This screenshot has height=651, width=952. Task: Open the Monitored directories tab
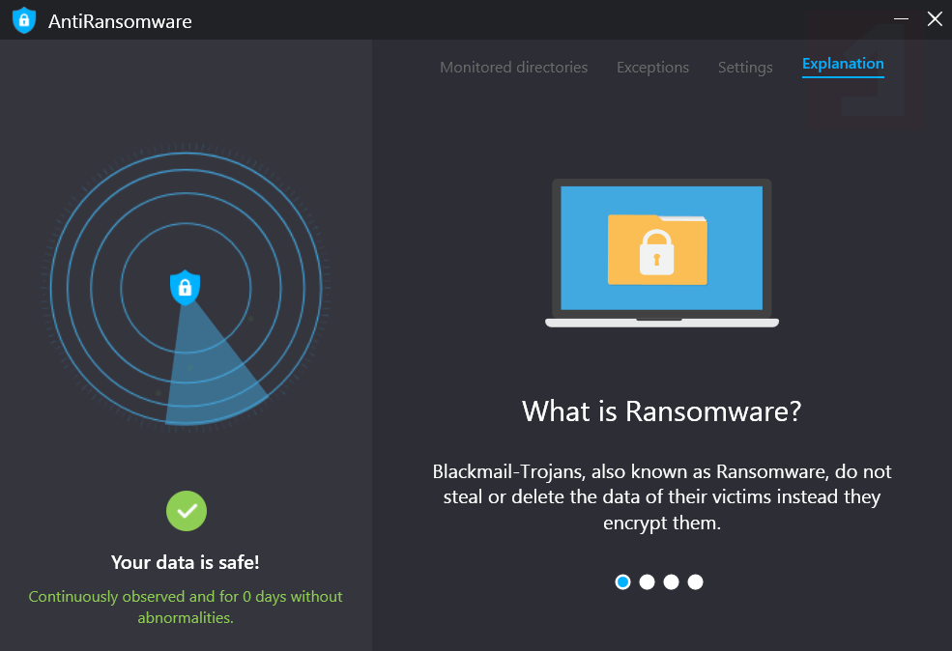coord(513,68)
